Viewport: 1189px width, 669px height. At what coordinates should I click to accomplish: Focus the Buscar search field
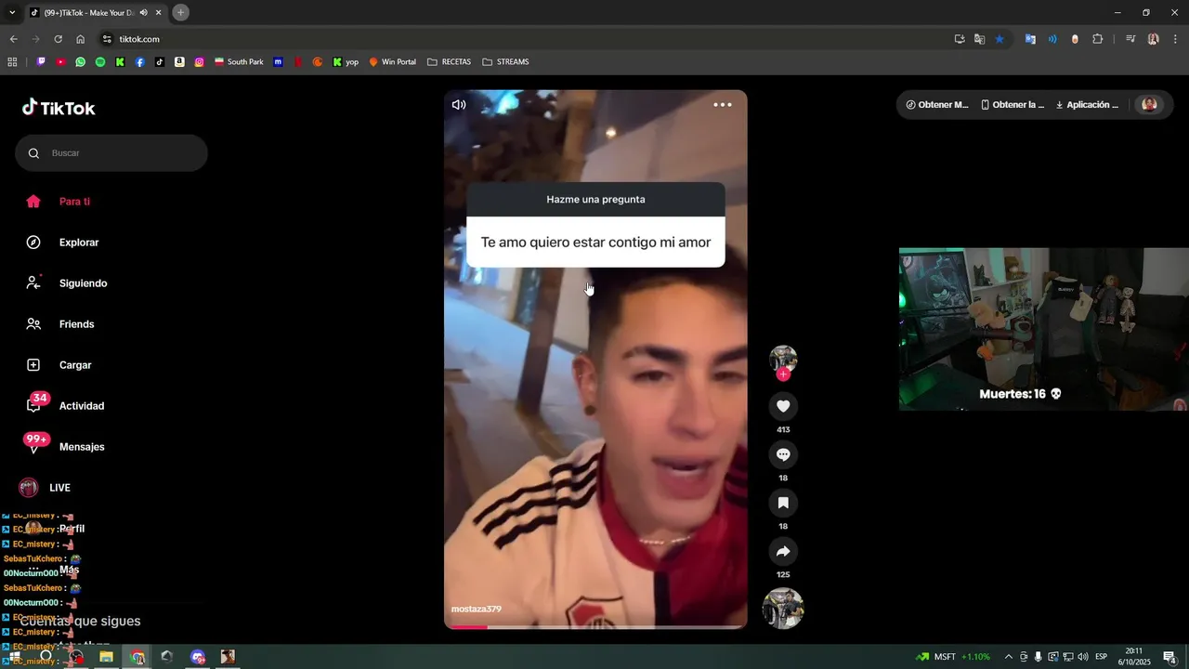pyautogui.click(x=111, y=153)
